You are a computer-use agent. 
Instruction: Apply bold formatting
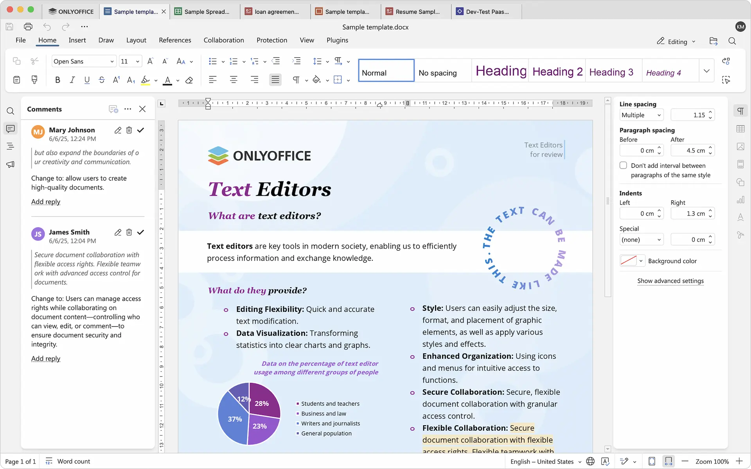point(57,80)
